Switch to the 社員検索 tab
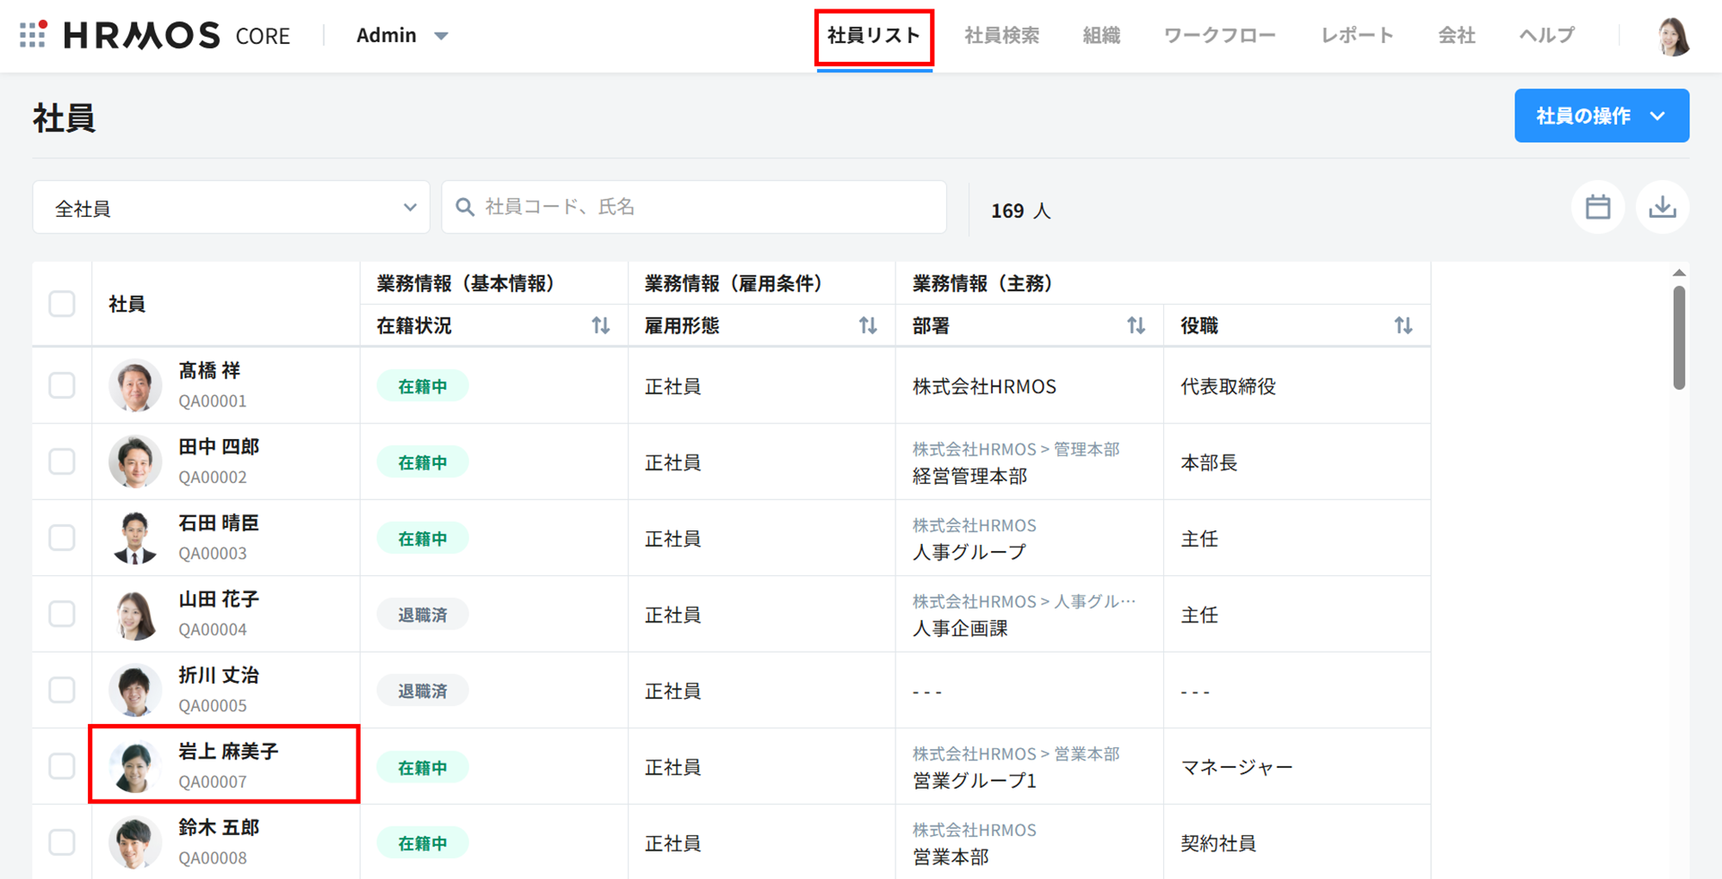Image resolution: width=1722 pixels, height=879 pixels. pyautogui.click(x=1001, y=35)
